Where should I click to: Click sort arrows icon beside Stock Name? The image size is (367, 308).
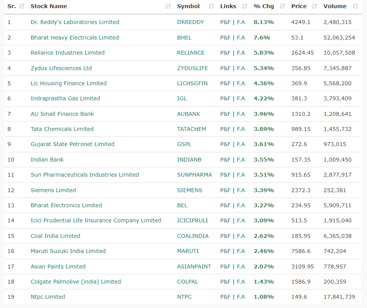tap(168, 6)
